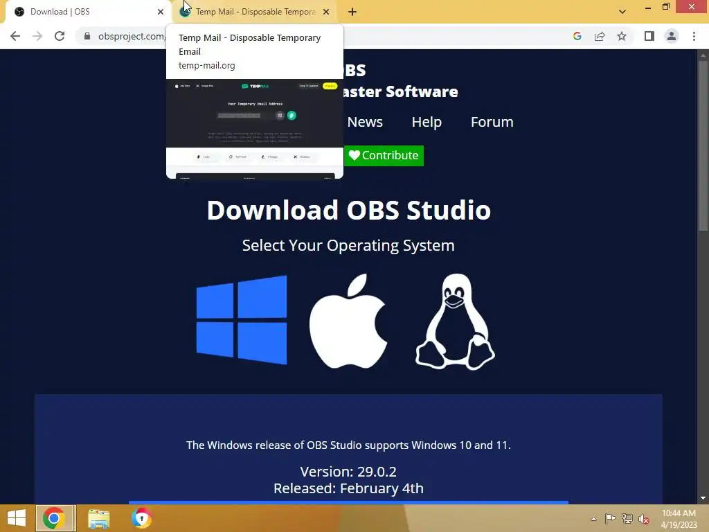Click the Google icon in the address bar

577,36
